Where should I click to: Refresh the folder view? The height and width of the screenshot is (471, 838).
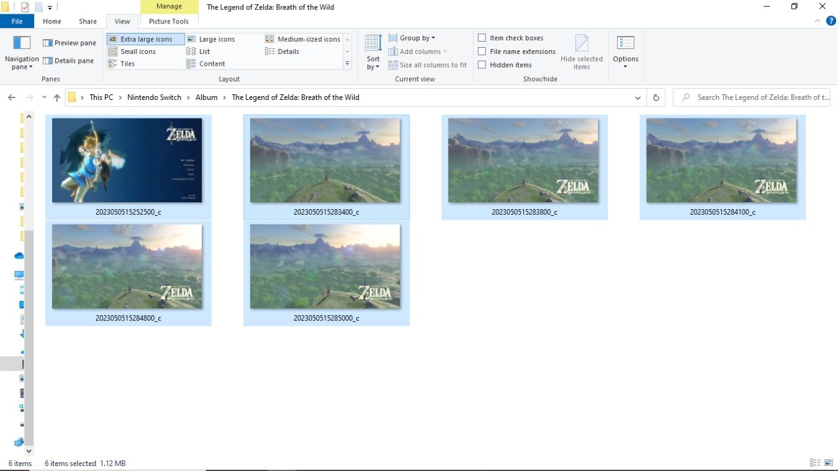pyautogui.click(x=656, y=97)
